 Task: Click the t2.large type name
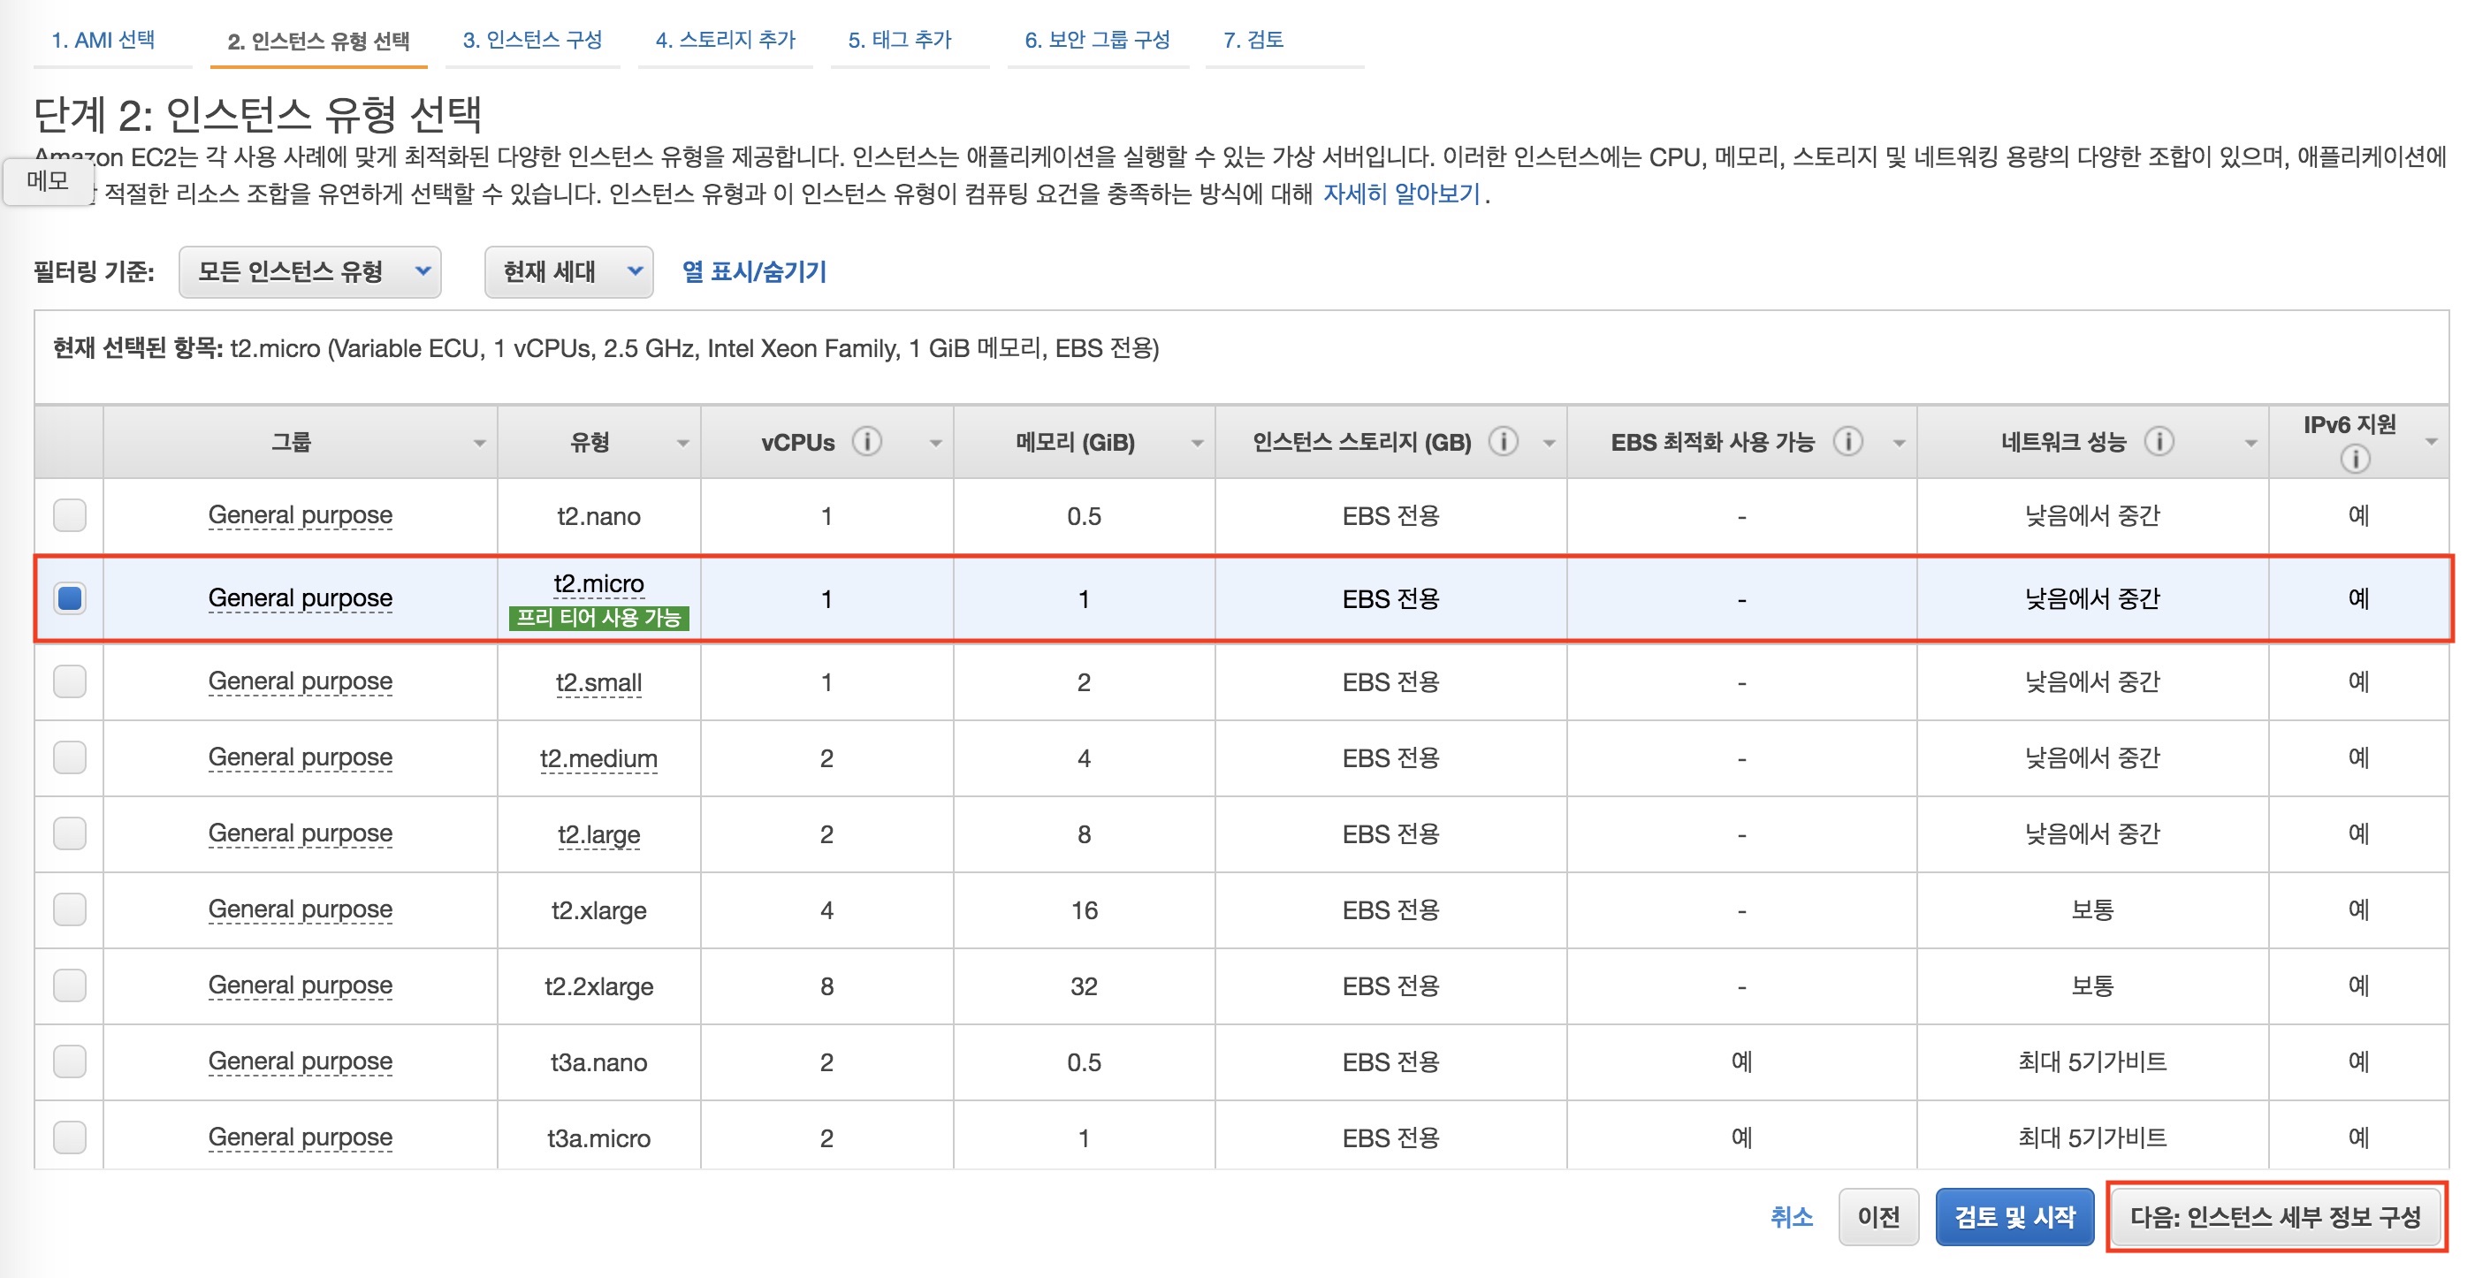[x=598, y=834]
